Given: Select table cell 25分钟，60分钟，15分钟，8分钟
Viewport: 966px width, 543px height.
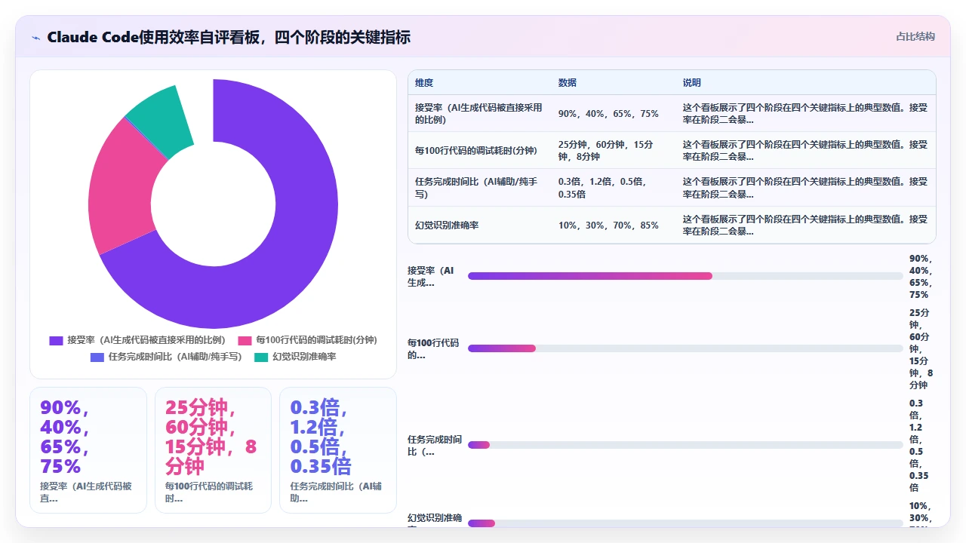Looking at the screenshot, I should tap(613, 151).
